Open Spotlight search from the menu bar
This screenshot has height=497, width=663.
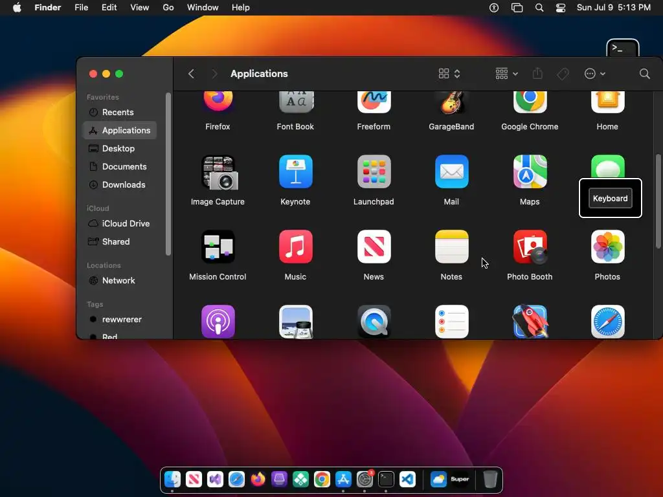539,8
